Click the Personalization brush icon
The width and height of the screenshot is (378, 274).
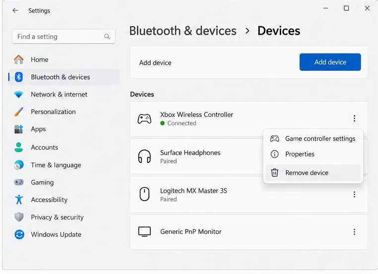pos(18,111)
